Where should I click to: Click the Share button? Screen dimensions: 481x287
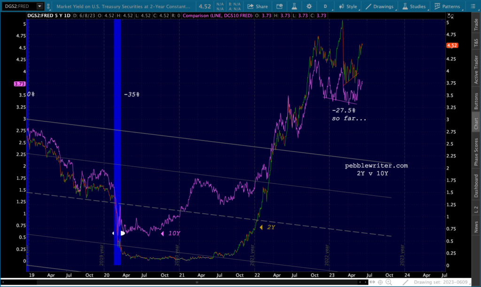pyautogui.click(x=258, y=7)
